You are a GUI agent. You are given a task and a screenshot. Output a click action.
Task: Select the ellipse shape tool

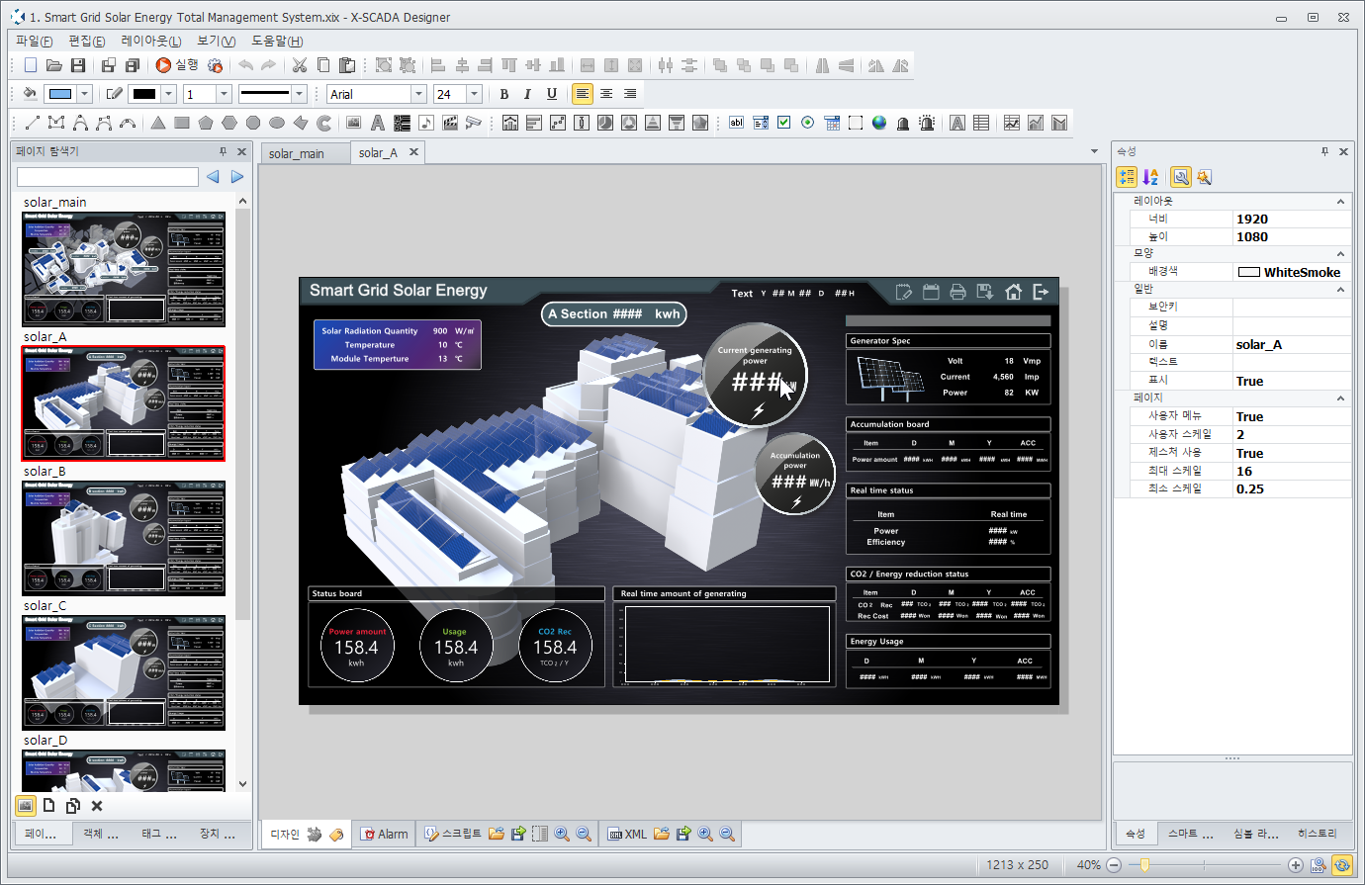click(277, 123)
